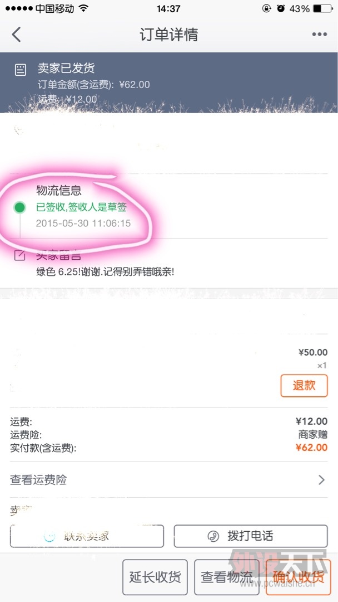Tap the order status document icon
This screenshot has width=338, height=602.
click(20, 70)
